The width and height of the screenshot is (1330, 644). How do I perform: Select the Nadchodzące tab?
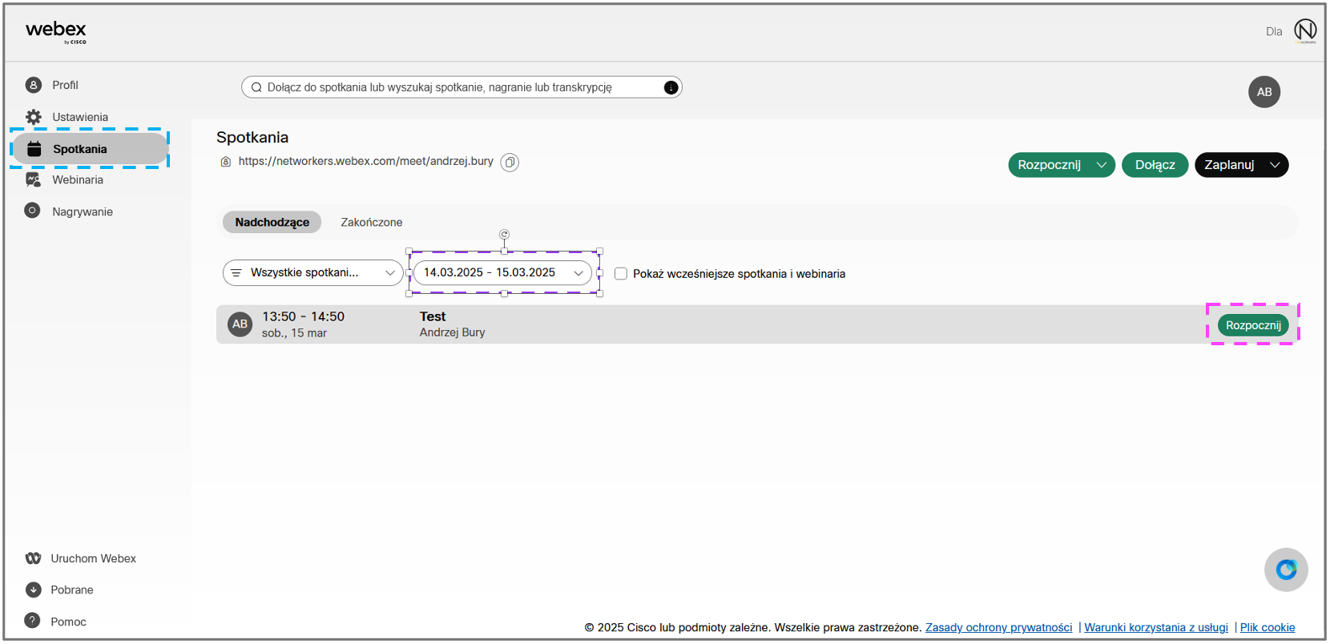(x=272, y=223)
